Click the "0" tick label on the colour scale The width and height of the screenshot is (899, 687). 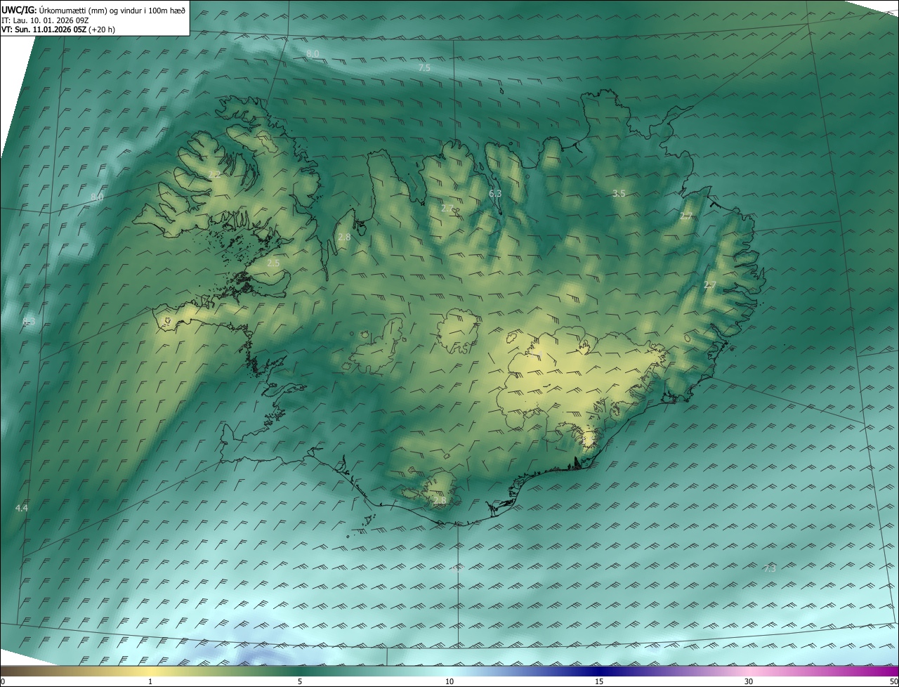tap(3, 681)
